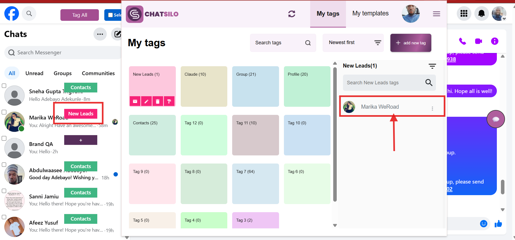Select the Tag 11 (10) card
This screenshot has width=515, height=240.
(255, 135)
